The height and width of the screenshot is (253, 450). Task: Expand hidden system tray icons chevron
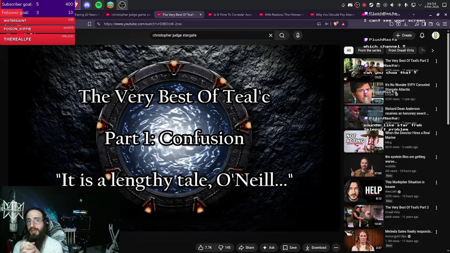(x=420, y=5)
